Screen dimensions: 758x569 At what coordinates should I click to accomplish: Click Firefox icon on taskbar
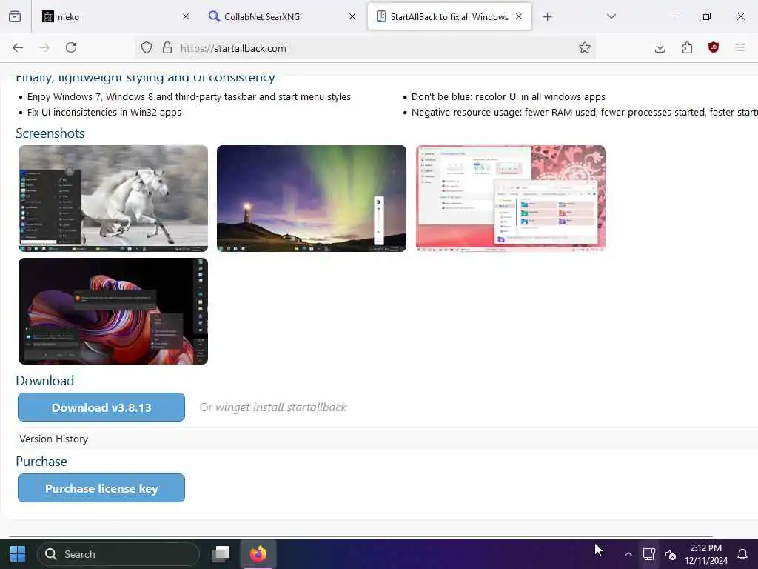[x=258, y=554]
